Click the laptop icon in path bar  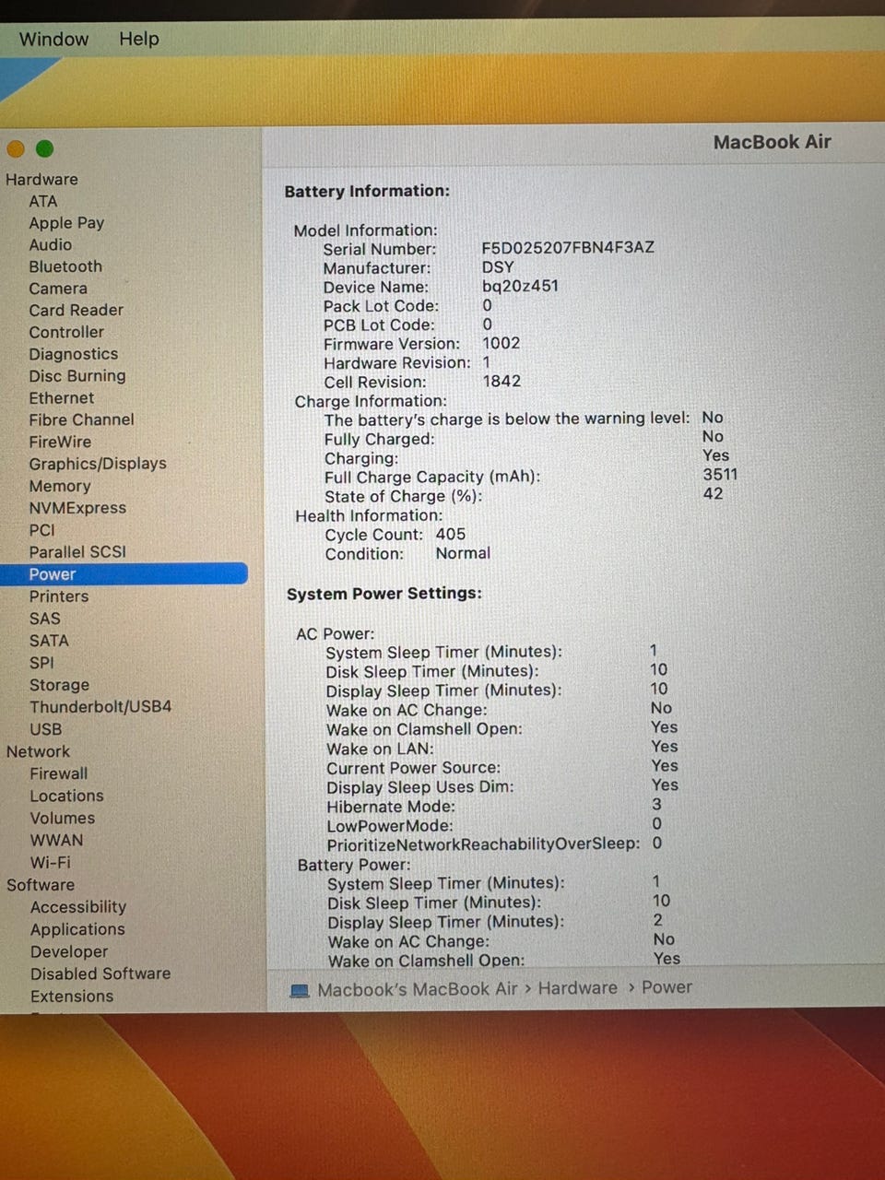[x=300, y=990]
